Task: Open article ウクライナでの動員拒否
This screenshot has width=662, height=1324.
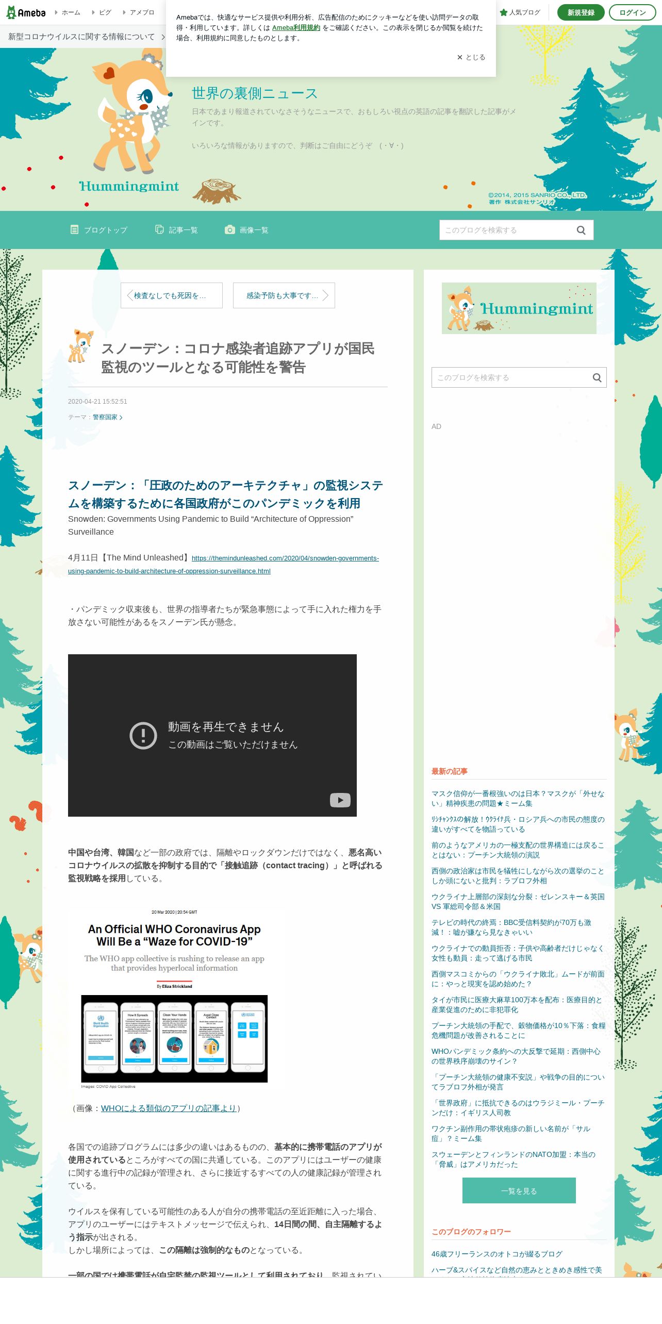Action: tap(518, 953)
